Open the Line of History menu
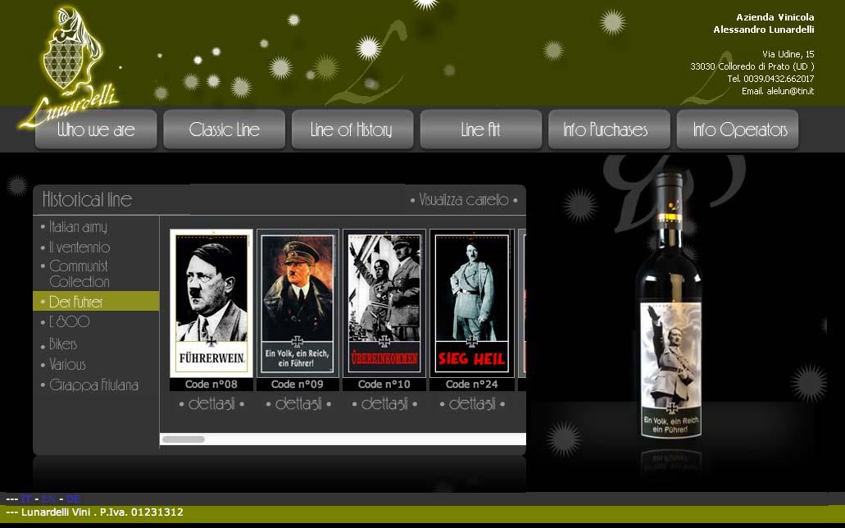 pyautogui.click(x=352, y=130)
